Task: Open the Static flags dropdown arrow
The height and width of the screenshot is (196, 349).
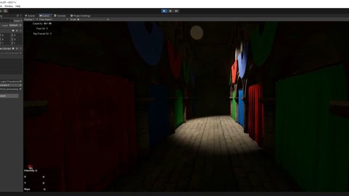Action: click(x=21, y=21)
